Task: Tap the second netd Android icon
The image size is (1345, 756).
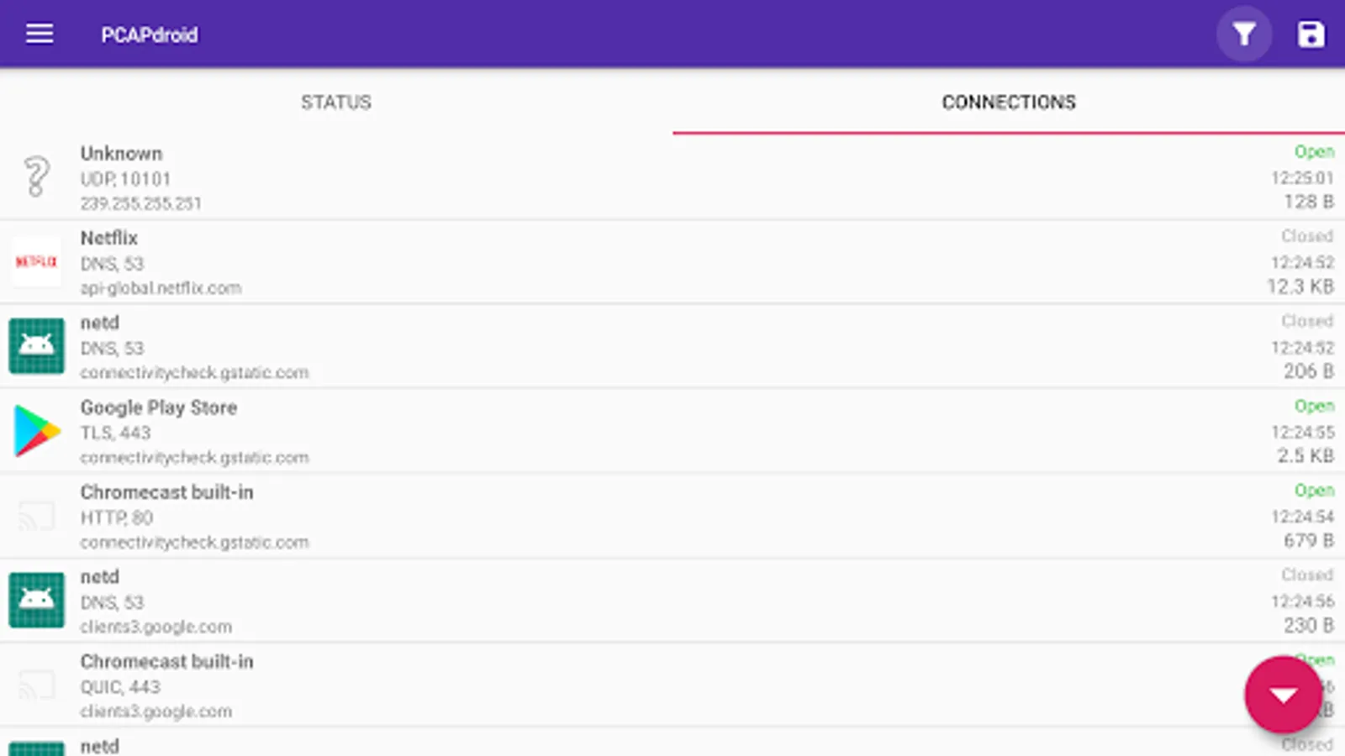Action: coord(36,600)
